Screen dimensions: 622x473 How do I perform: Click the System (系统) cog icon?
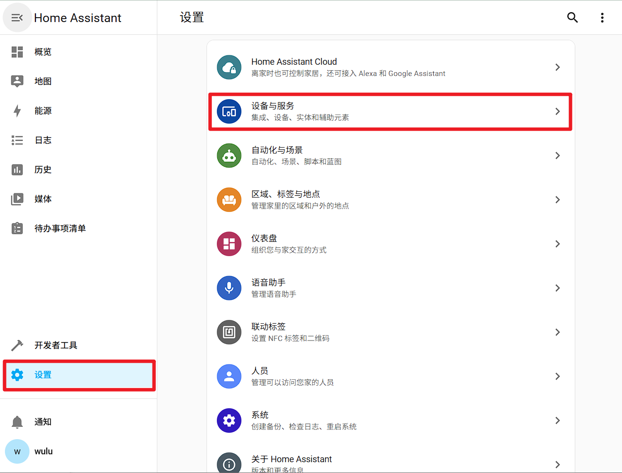(x=229, y=420)
